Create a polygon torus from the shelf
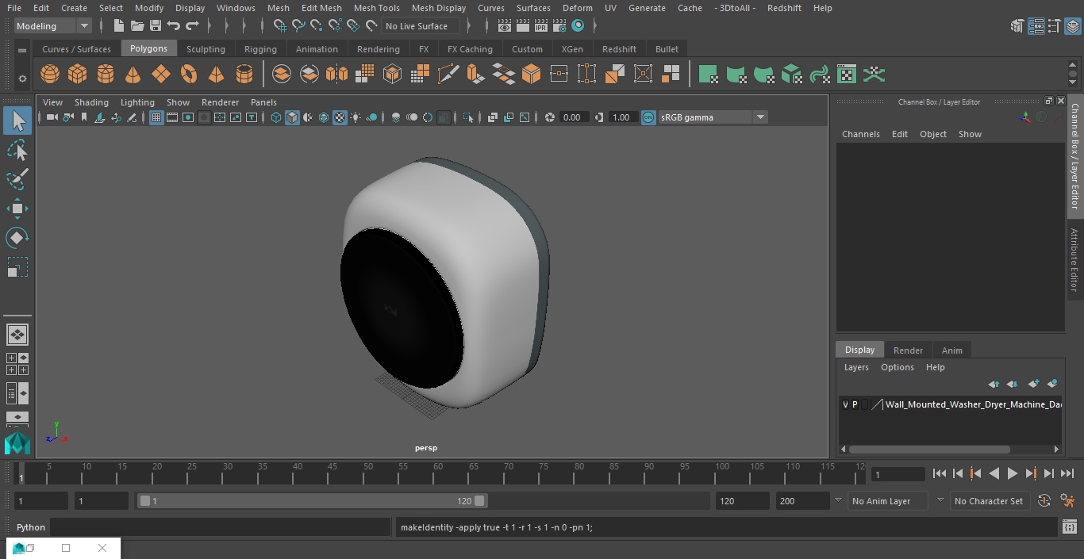1084x559 pixels. (x=189, y=75)
